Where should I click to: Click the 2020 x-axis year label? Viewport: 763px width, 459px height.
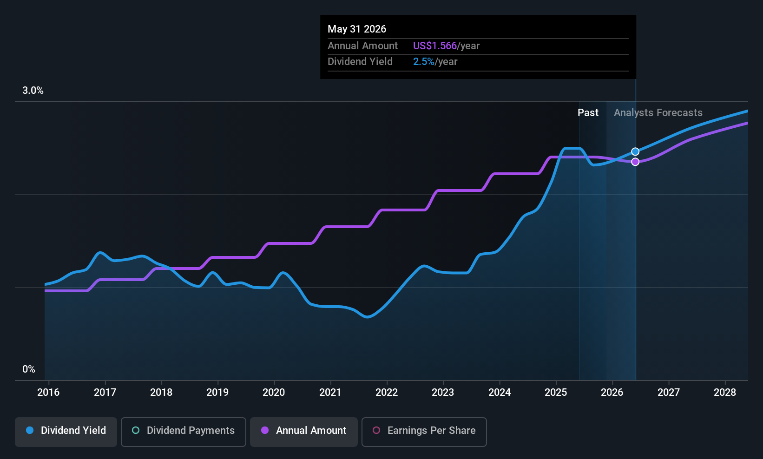click(x=274, y=393)
